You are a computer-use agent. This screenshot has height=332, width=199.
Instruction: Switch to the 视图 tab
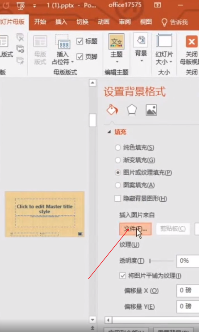[x=146, y=22]
